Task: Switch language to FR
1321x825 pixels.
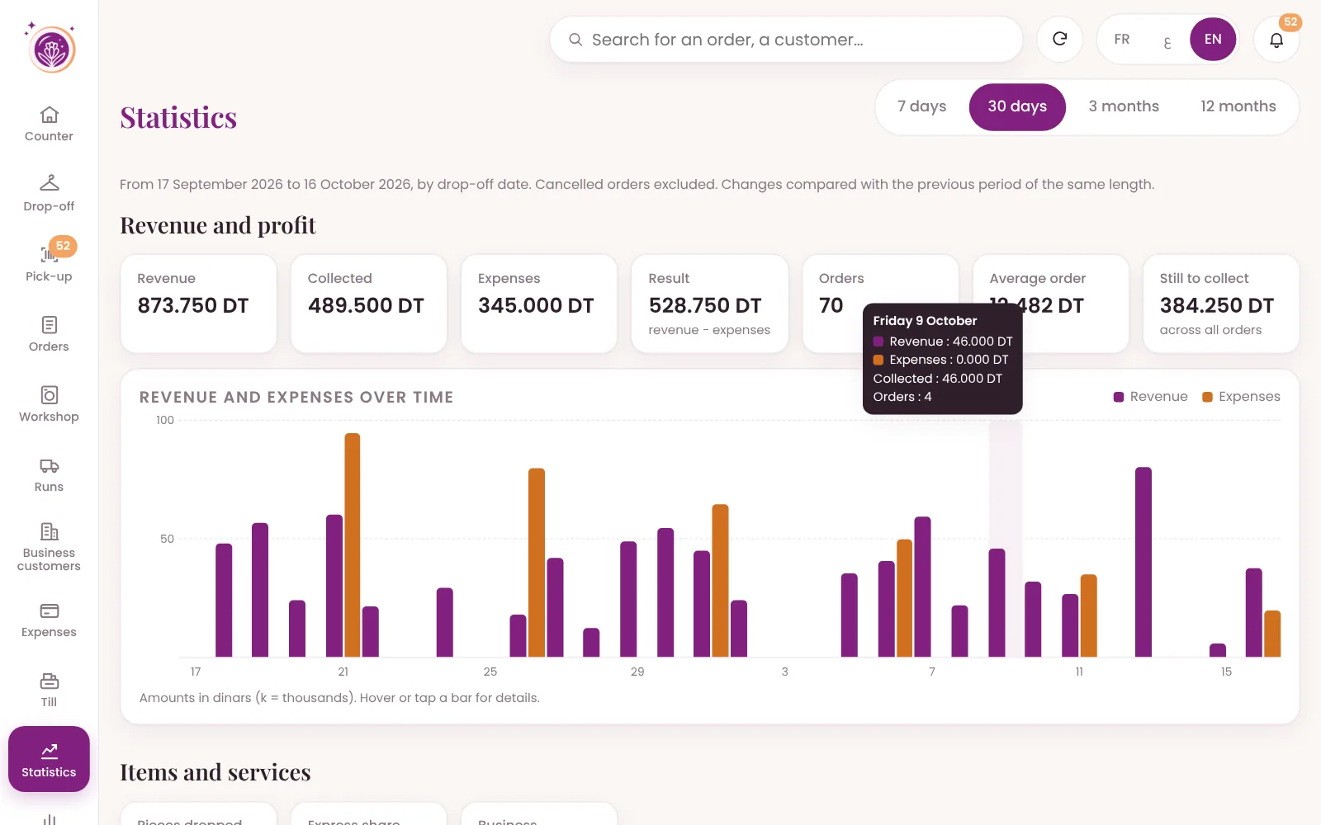Action: 1121,39
